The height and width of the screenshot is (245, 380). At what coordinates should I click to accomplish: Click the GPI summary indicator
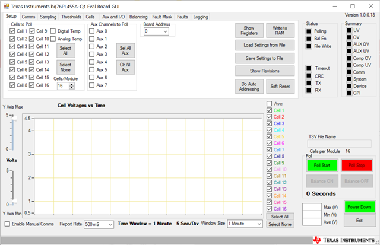pyautogui.click(x=349, y=93)
